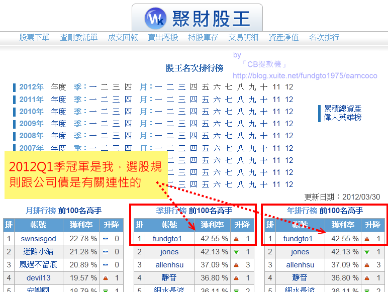The image size is (388, 292).
Task: Open fundgto1.. account in 年排行榜 table
Action: pyautogui.click(x=300, y=239)
